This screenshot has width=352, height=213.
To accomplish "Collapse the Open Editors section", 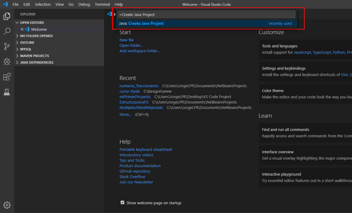I will coord(59,23).
